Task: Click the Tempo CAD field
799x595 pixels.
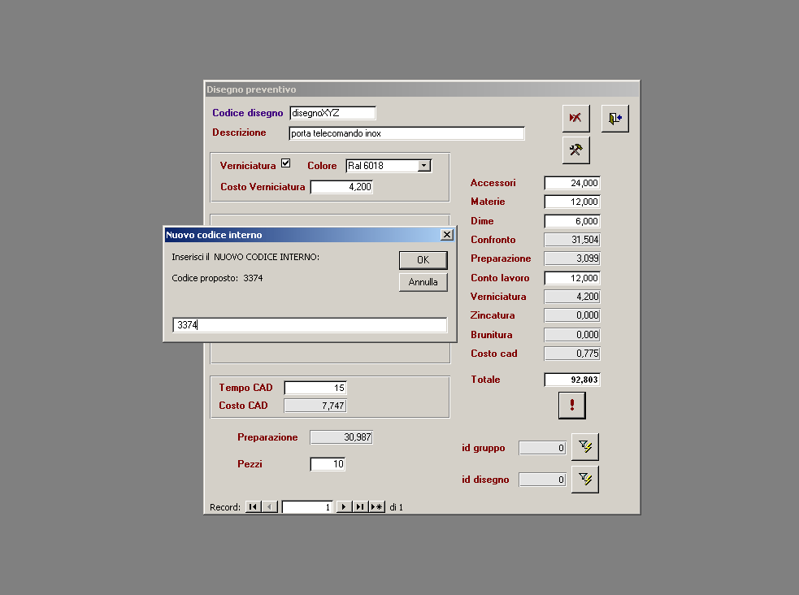Action: coord(315,388)
